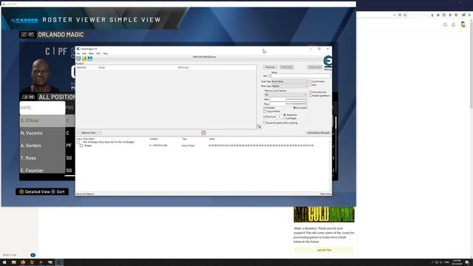The height and width of the screenshot is (266, 473).
Task: Select S. O'Neal in roster list
Action: click(x=42, y=120)
